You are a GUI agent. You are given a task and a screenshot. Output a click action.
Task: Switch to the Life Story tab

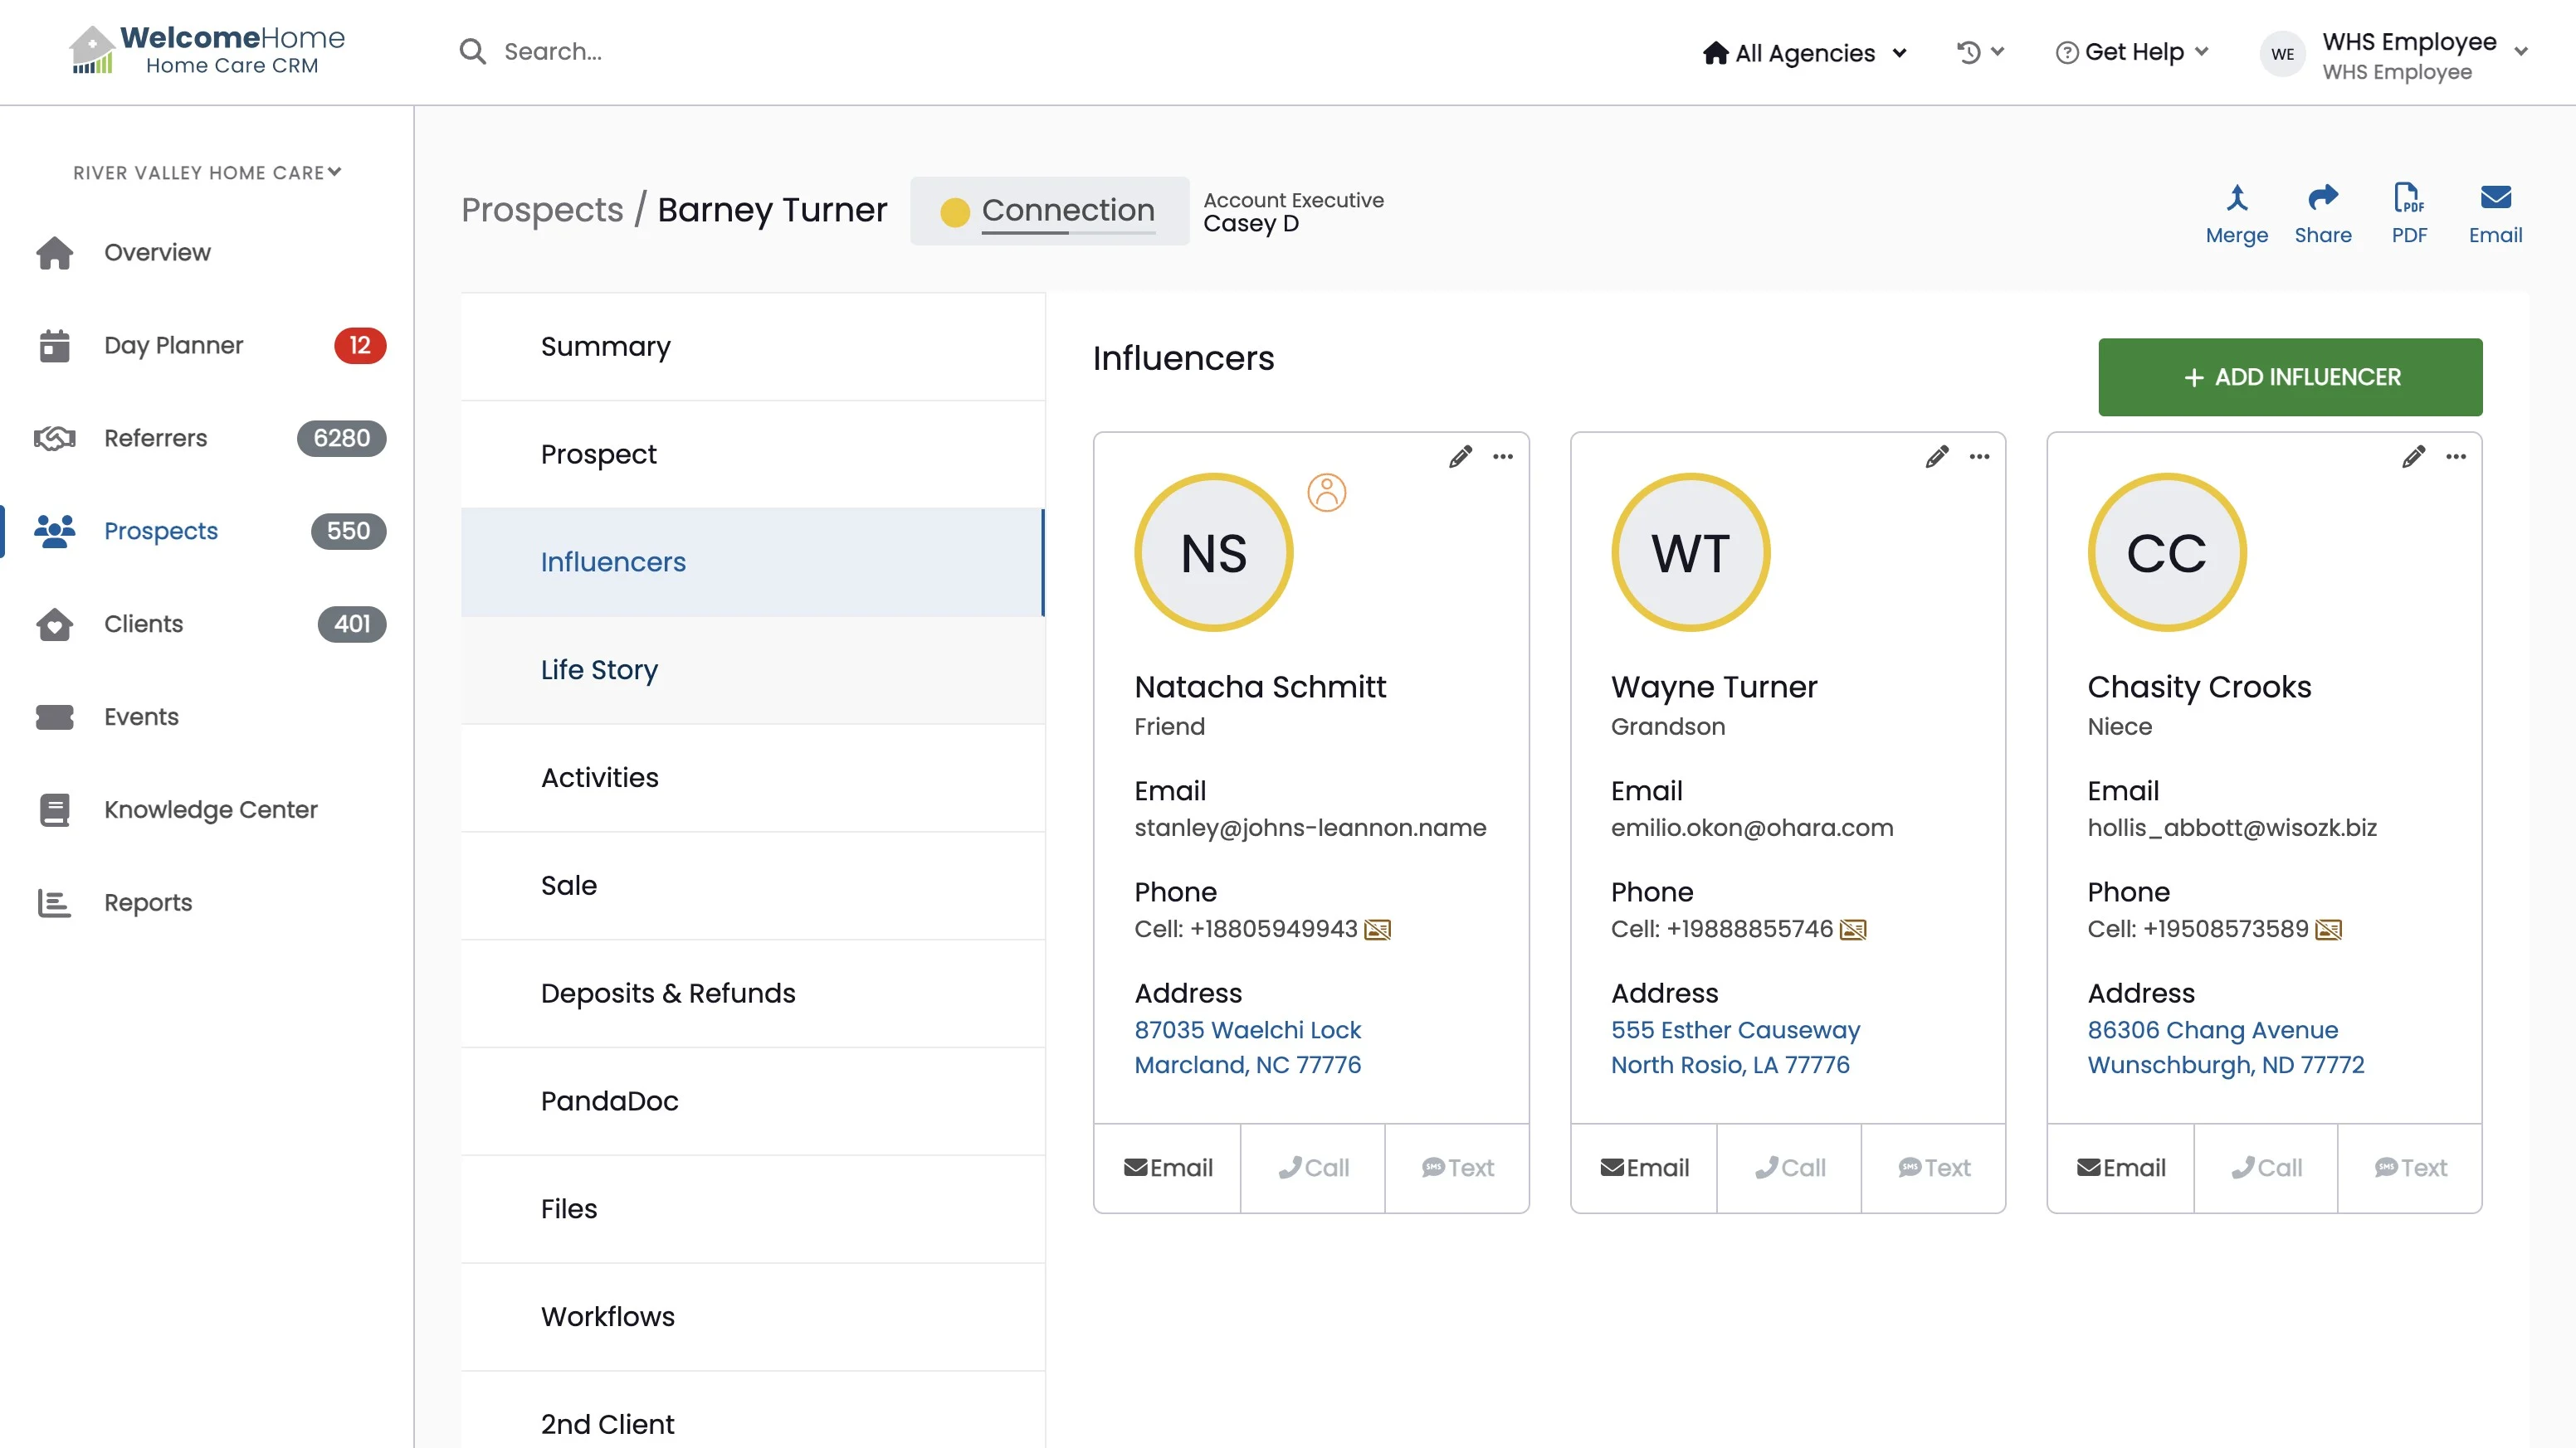tap(599, 669)
